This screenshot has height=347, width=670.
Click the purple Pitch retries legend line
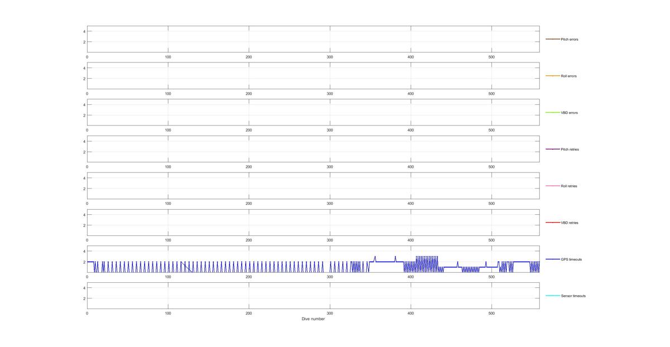pos(552,150)
